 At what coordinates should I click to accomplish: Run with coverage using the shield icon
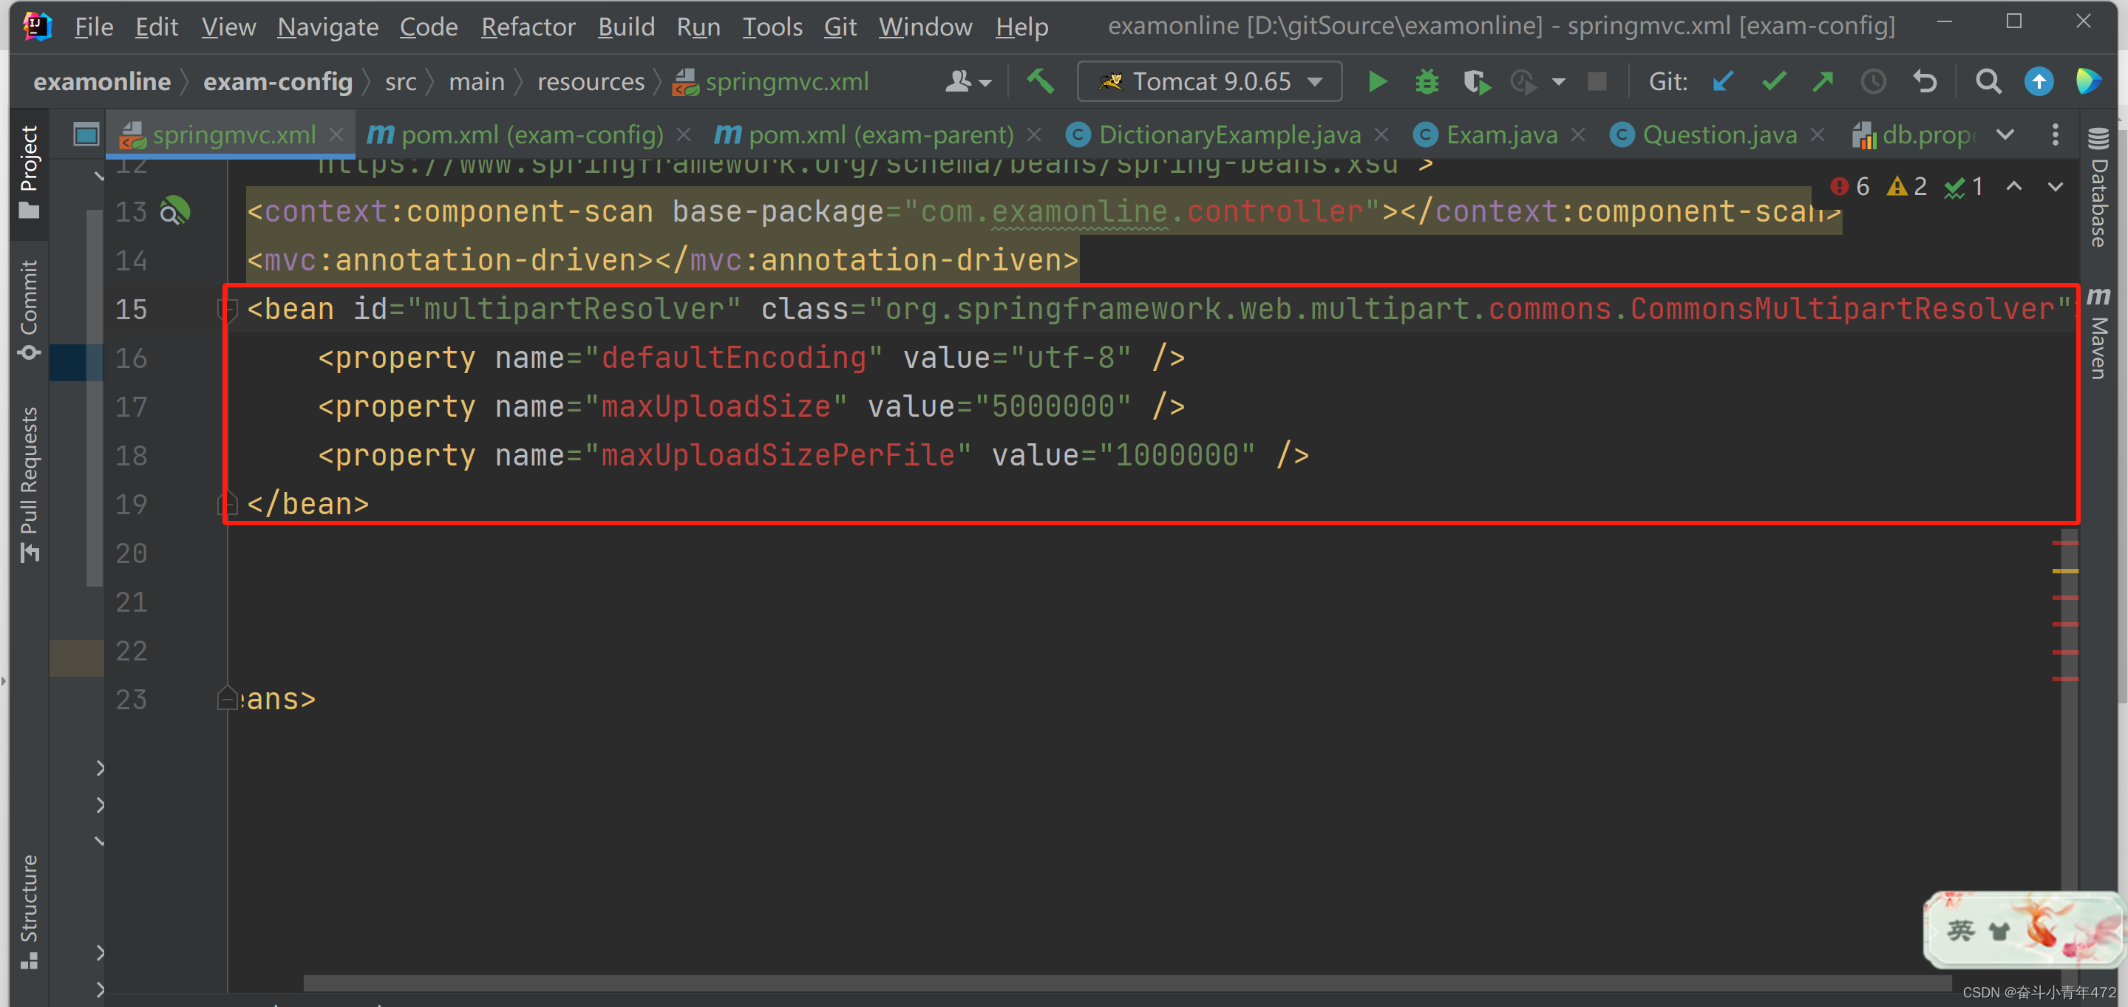pyautogui.click(x=1476, y=81)
